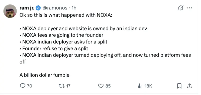
Task: Click the reply speech-bubble icon
Action: [x=23, y=86]
